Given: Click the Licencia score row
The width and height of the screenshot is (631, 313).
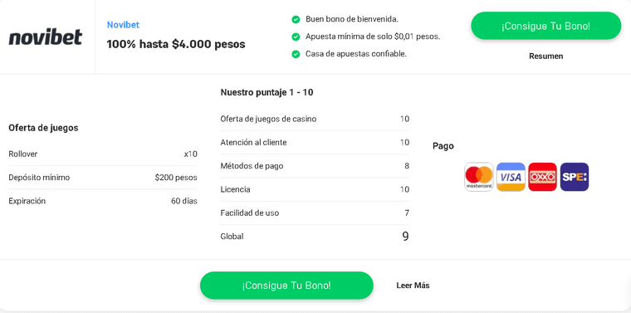Looking at the screenshot, I should click(315, 189).
